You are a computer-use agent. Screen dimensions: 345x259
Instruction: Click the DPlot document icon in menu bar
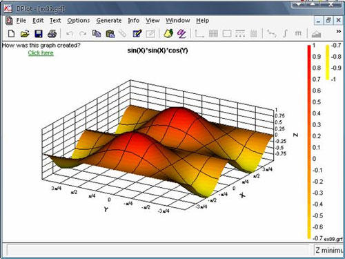click(9, 21)
